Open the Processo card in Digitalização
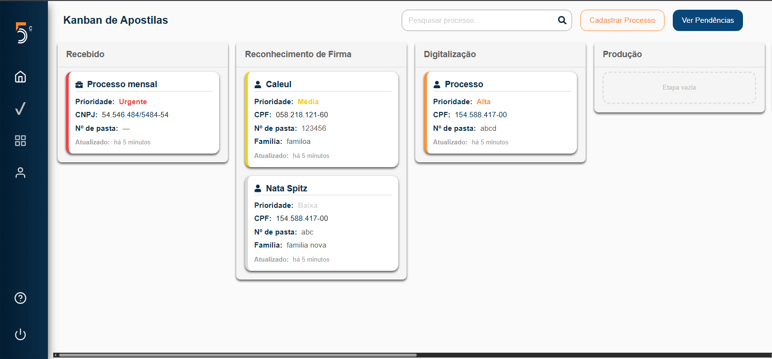 point(501,113)
